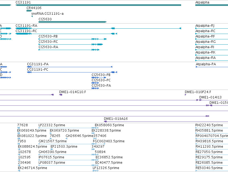The width and height of the screenshot is (228, 172).
Task: Click the EK069349.5prime EST label
Action: click(x=32, y=131)
